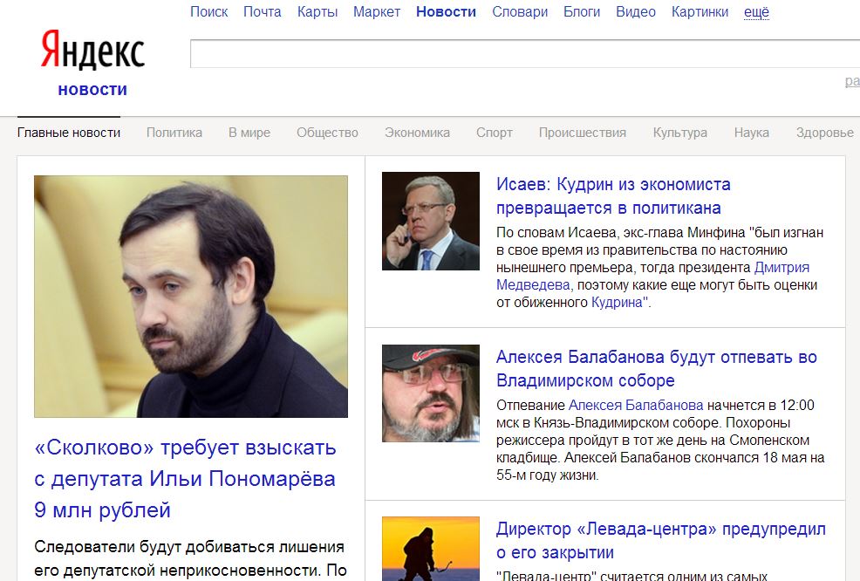Go to Блоги service
Viewport: 860px width, 581px height.
pyautogui.click(x=582, y=11)
